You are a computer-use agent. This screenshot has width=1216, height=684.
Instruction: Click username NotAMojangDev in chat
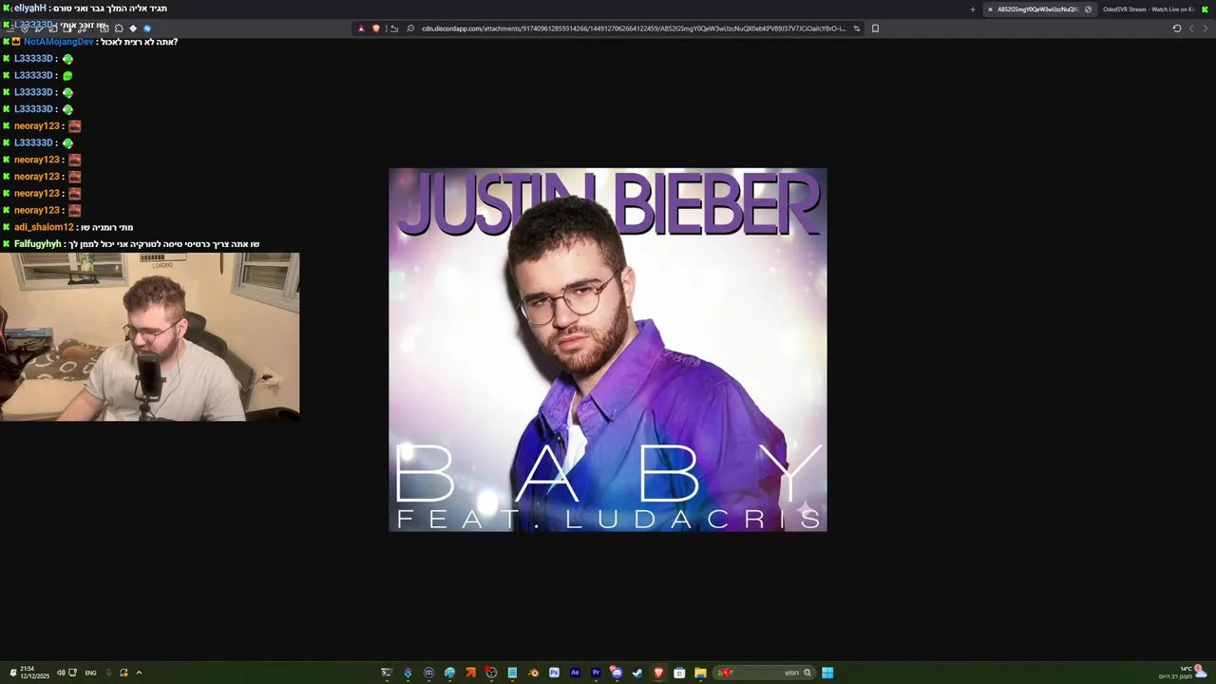click(x=58, y=42)
